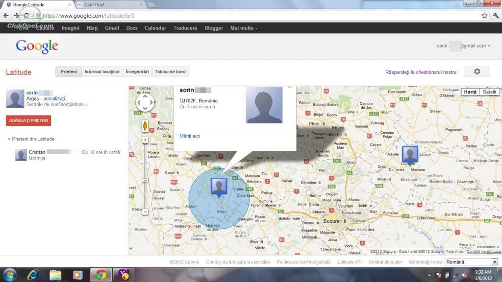Open the gmail account dropdown
Viewport: 502px width, 282px height.
464,46
